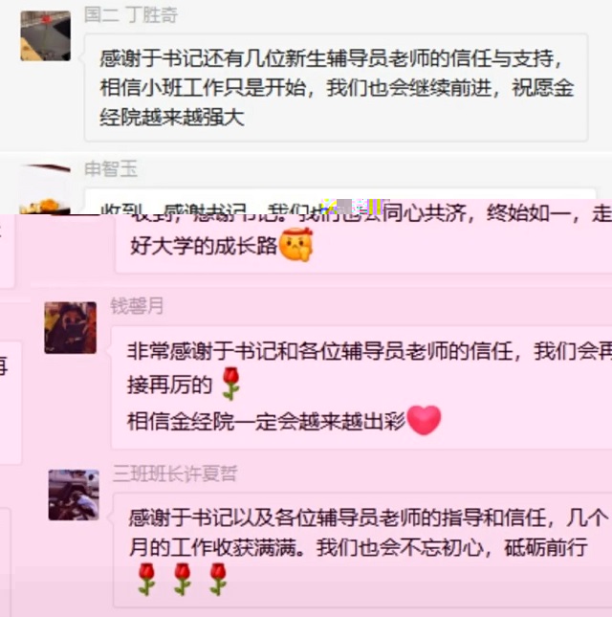Select 丁胜奇's message about 金经院越来越强大
This screenshot has width=612, height=617.
pos(337,87)
